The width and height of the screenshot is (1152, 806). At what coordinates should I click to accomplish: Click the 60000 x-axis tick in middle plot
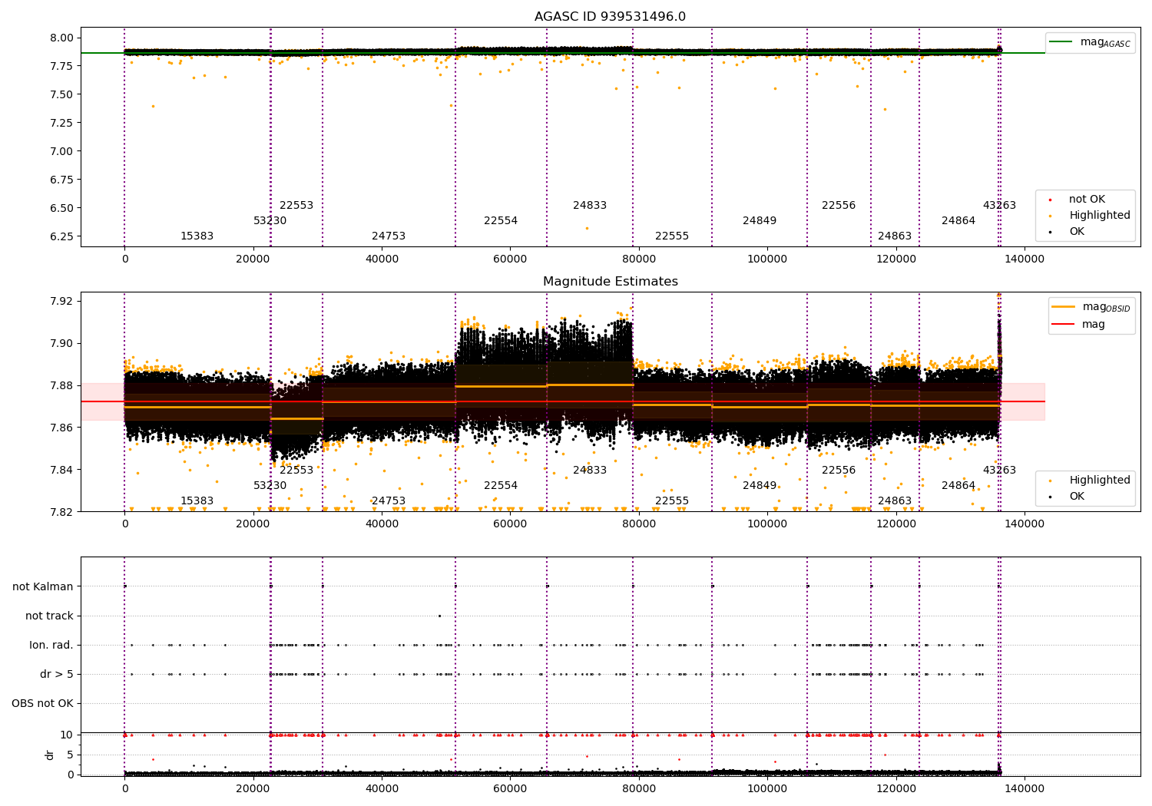[511, 524]
